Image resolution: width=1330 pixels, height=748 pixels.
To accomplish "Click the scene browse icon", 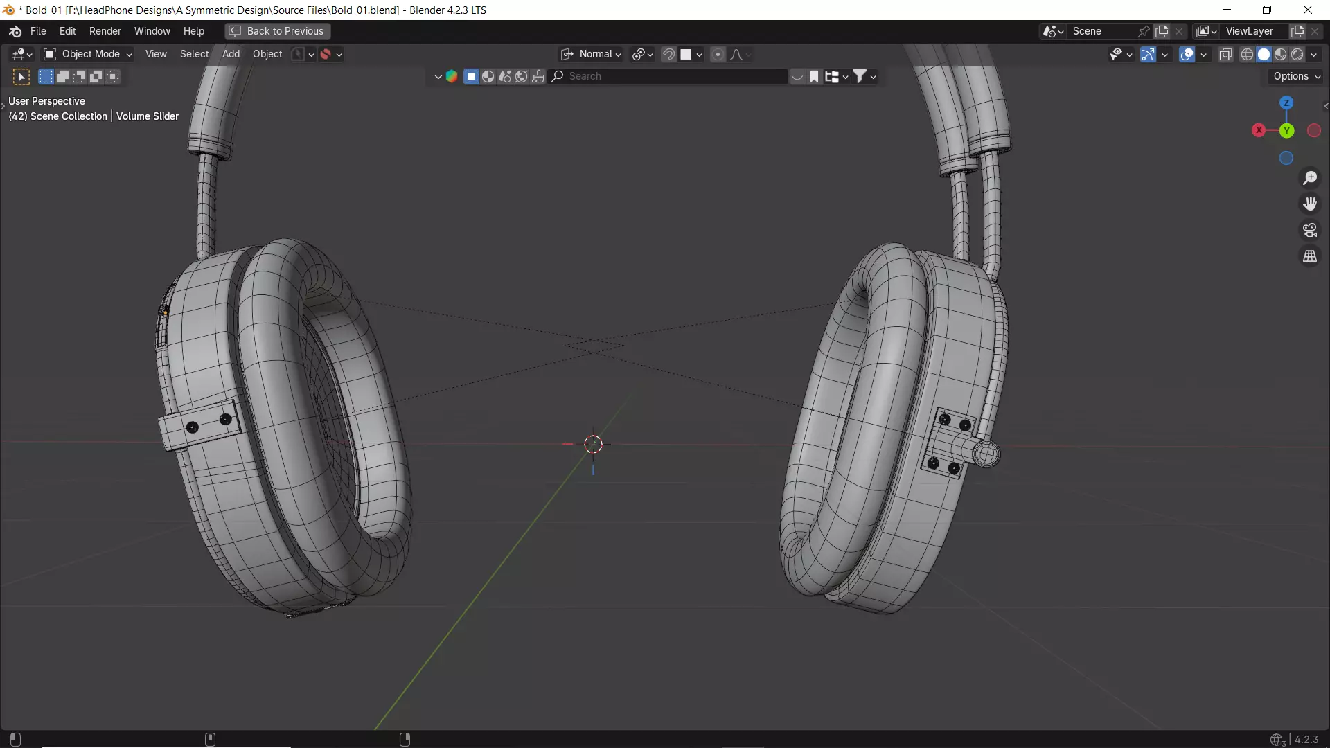I will click(1054, 31).
